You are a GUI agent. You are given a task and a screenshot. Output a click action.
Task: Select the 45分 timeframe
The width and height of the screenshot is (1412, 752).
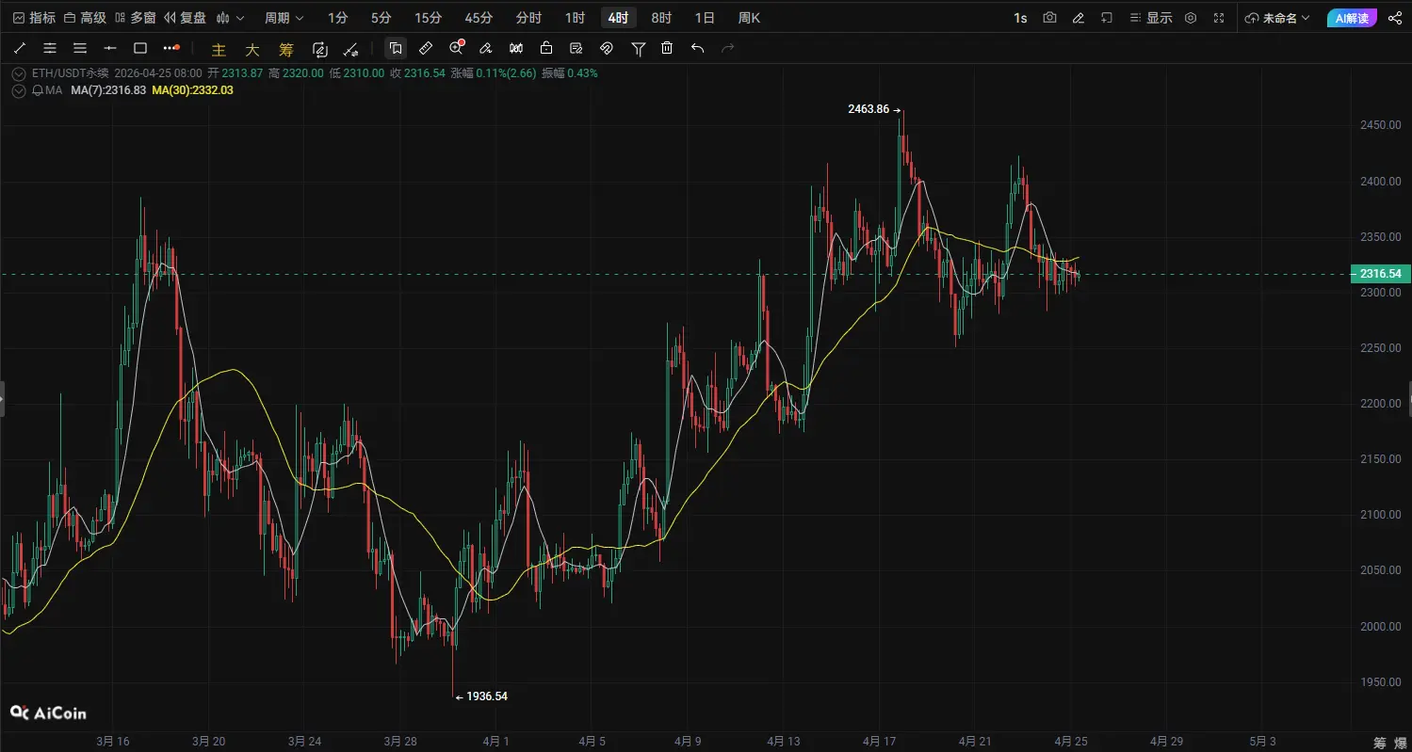[x=479, y=18]
